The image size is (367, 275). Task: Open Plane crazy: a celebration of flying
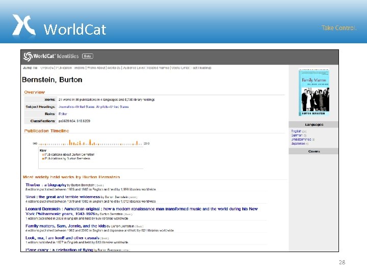[x=59, y=250]
